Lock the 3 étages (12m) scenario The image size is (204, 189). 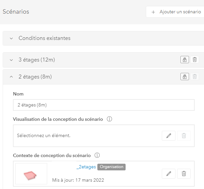pos(185,60)
